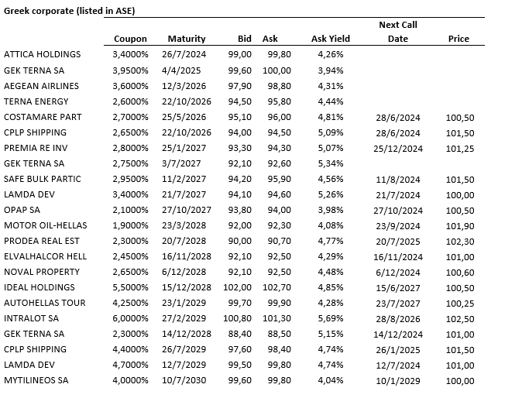
Task: Select the INTRALOT SA issuer cell
Action: 30,318
